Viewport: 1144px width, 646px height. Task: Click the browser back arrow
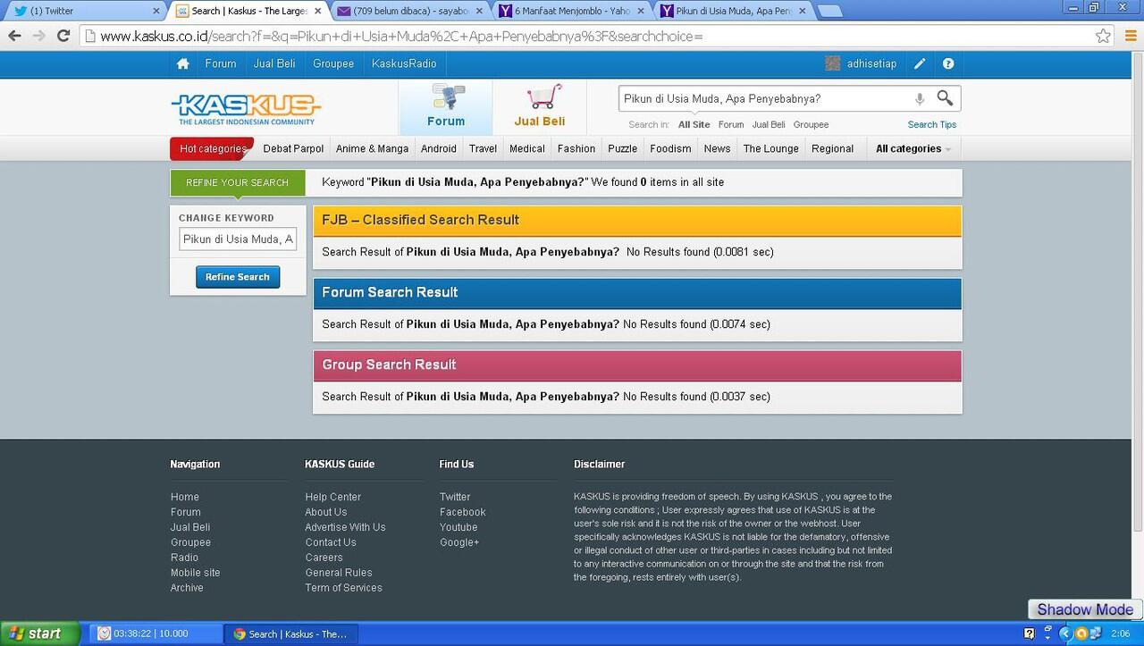point(14,36)
